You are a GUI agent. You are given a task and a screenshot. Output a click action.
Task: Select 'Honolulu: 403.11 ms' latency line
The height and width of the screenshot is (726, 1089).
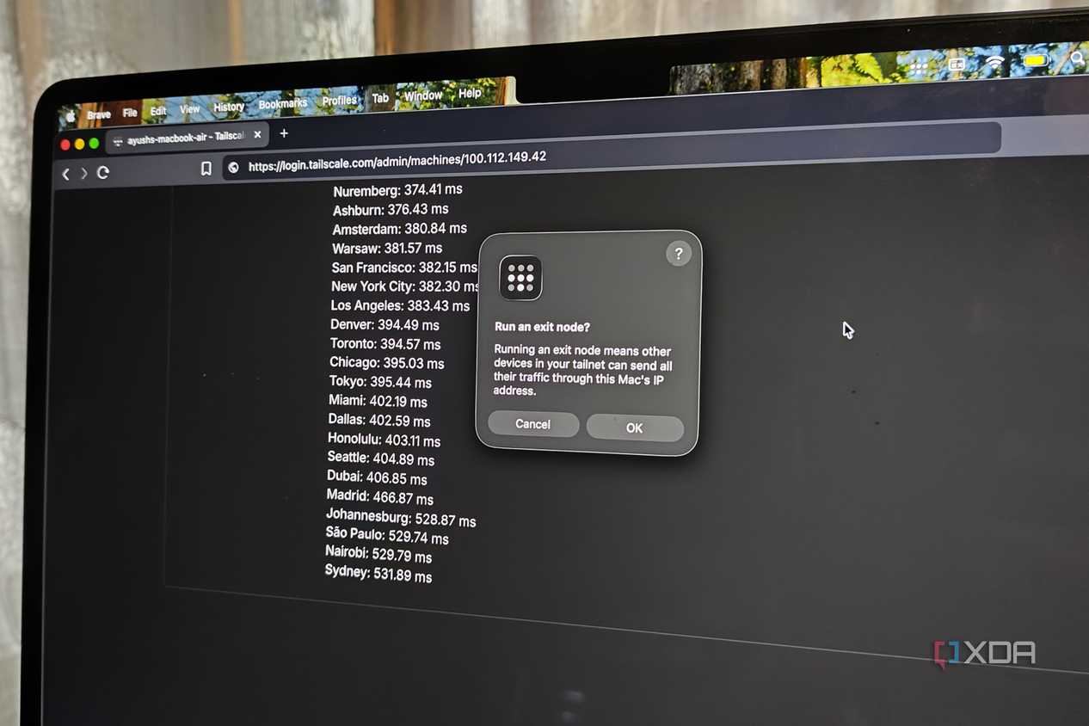point(384,440)
